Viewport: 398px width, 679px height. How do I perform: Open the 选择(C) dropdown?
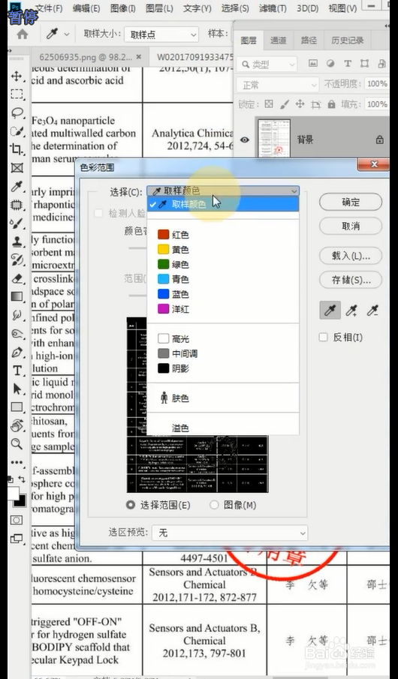(223, 191)
